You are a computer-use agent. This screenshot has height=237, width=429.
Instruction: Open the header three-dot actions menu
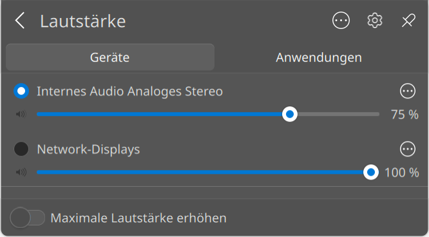pyautogui.click(x=341, y=21)
